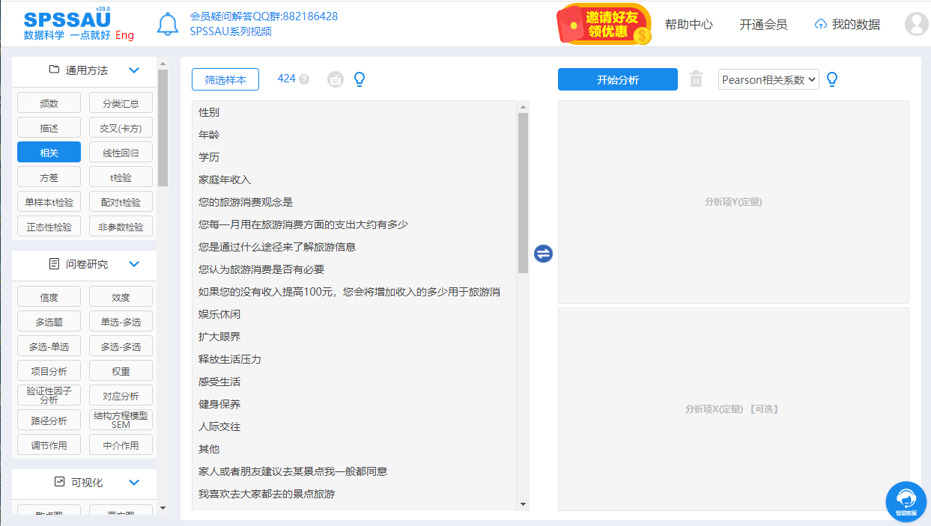Open the 中介作用 analysis
Image resolution: width=931 pixels, height=526 pixels.
[121, 444]
